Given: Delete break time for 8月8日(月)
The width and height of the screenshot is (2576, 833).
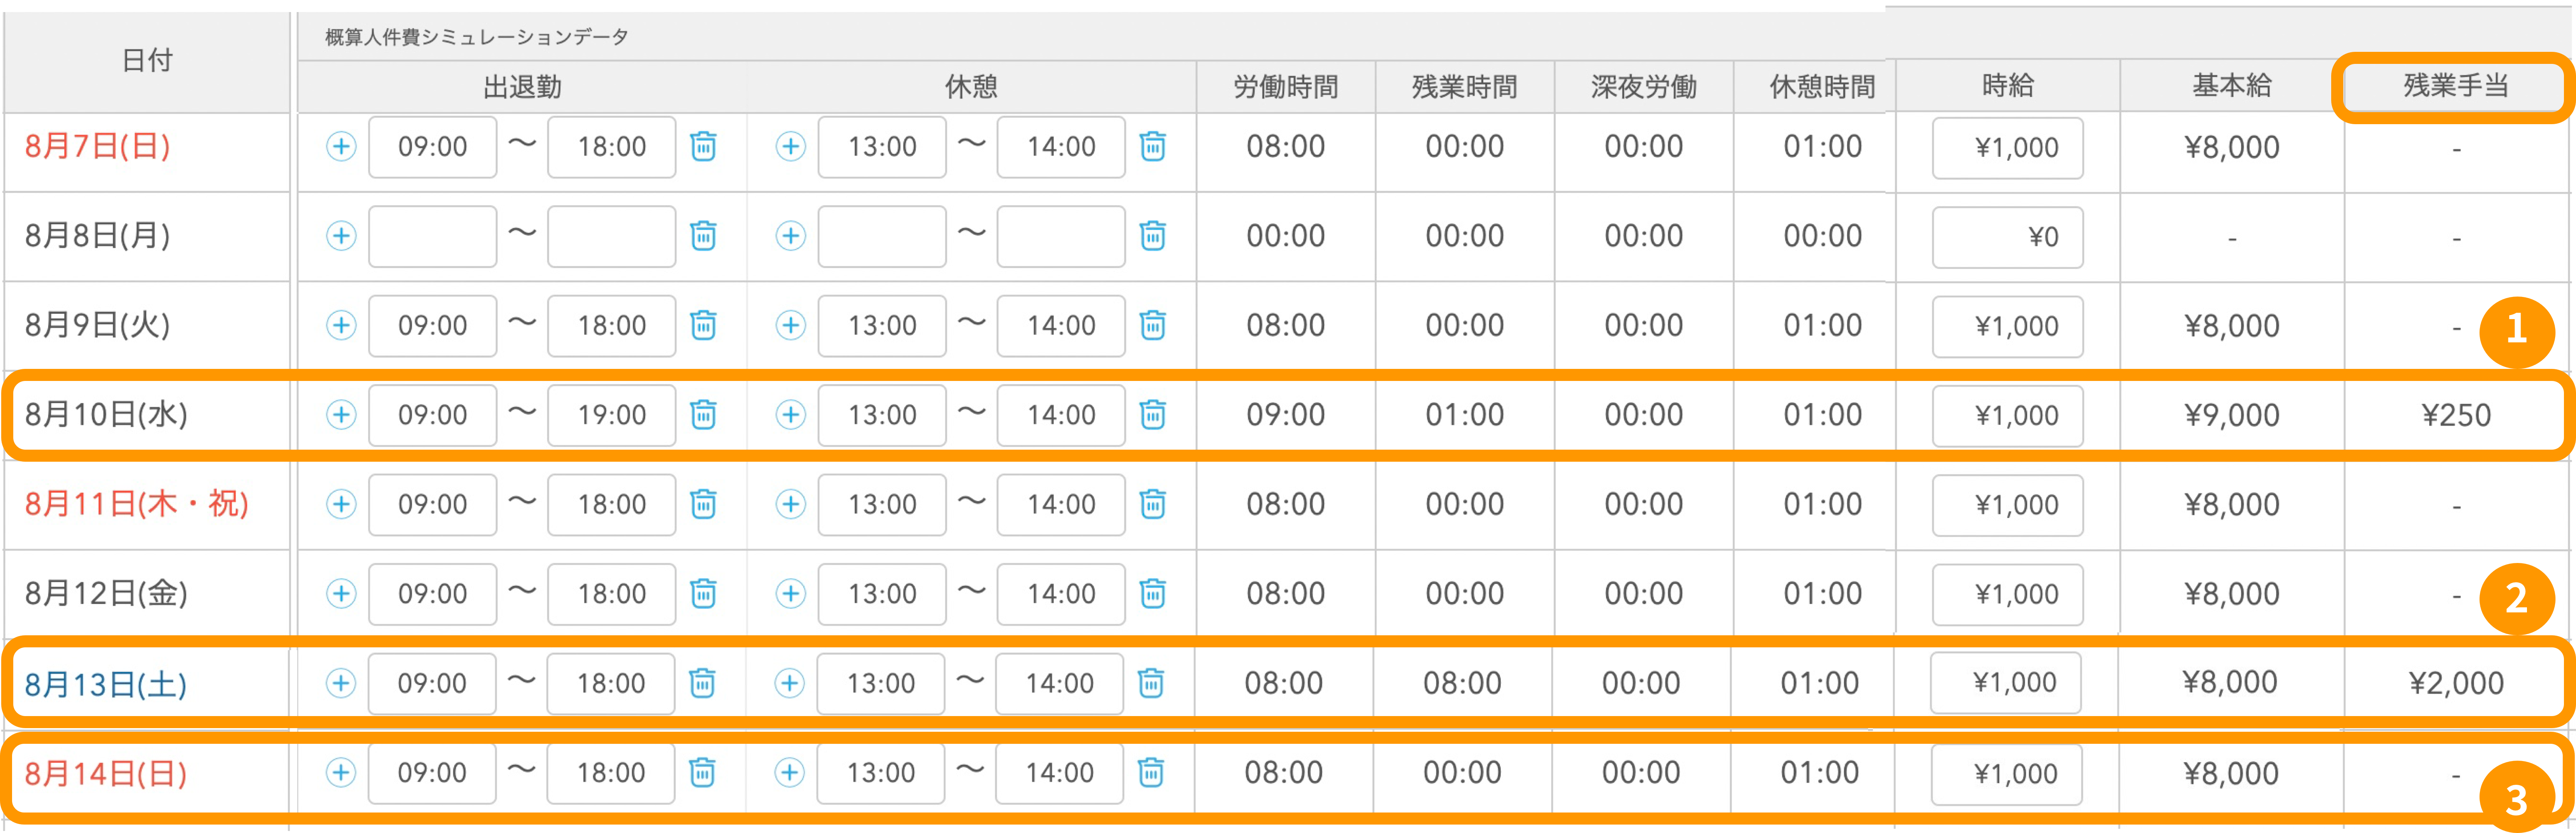Looking at the screenshot, I should click(1152, 236).
